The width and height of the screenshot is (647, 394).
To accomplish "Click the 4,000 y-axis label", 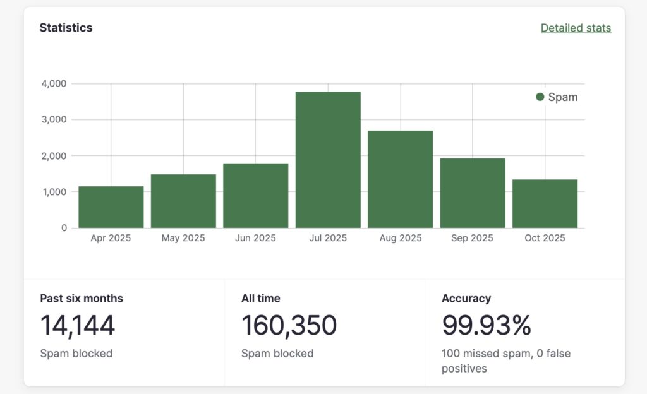I will (54, 83).
